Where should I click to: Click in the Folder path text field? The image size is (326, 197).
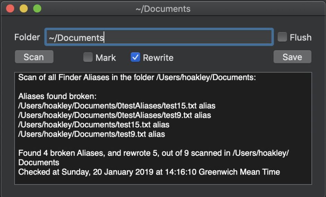[159, 37]
